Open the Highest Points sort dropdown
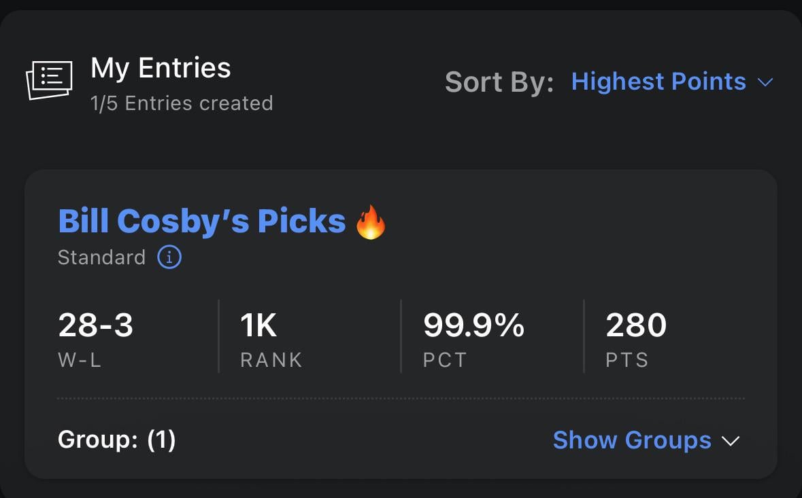The height and width of the screenshot is (498, 802). pyautogui.click(x=658, y=82)
